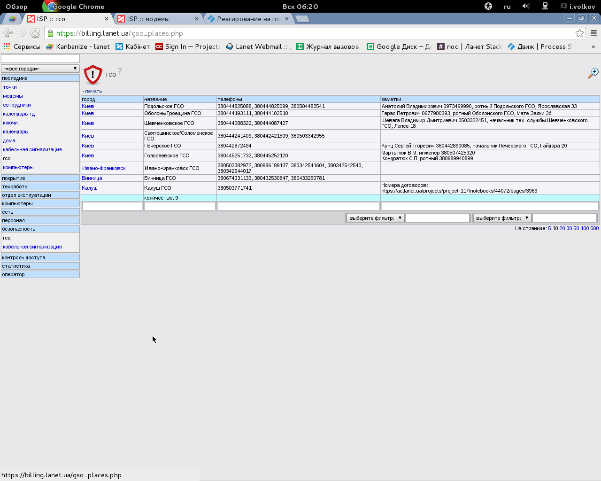Open the network icon in the top panel
The width and height of the screenshot is (601, 481).
pyautogui.click(x=545, y=6)
